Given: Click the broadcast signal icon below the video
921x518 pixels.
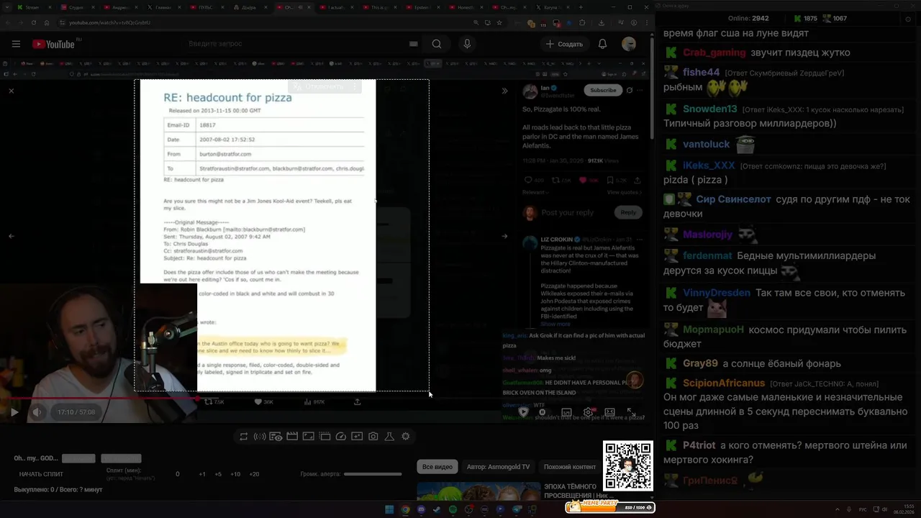Looking at the screenshot, I should click(x=260, y=436).
